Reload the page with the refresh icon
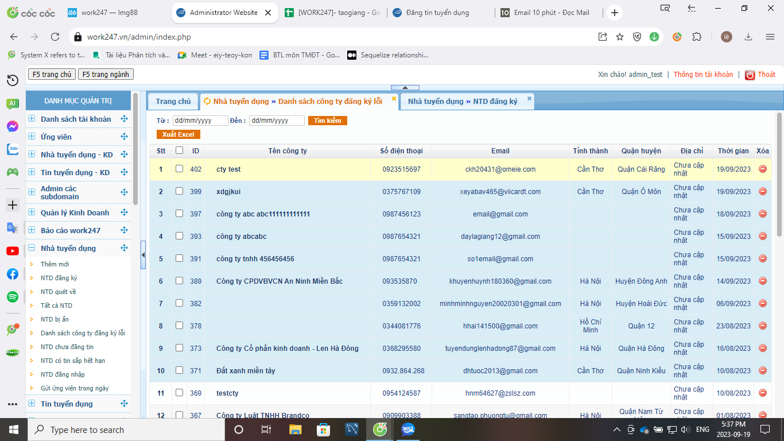Image resolution: width=784 pixels, height=441 pixels. pyautogui.click(x=55, y=37)
